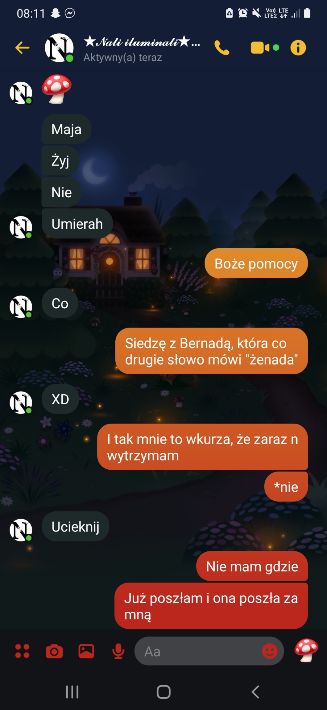Image resolution: width=327 pixels, height=710 pixels.
Task: Open Android recent apps button
Action: (72, 692)
